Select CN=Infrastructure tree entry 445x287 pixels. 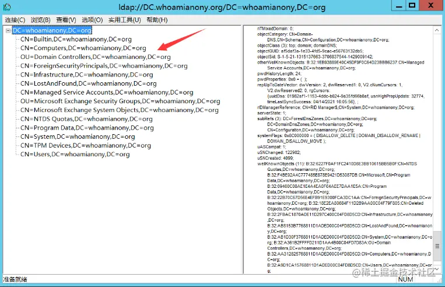pos(86,75)
